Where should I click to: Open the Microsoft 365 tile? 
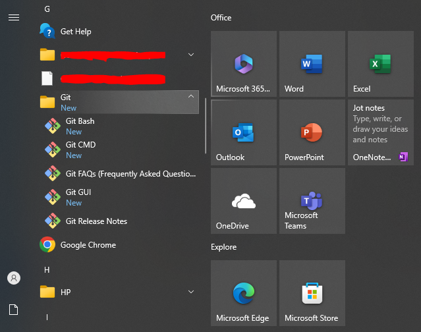(x=244, y=64)
